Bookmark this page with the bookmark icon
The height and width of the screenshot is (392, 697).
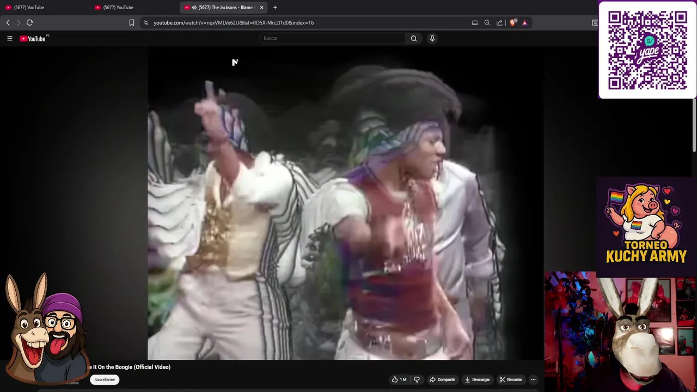[x=132, y=23]
